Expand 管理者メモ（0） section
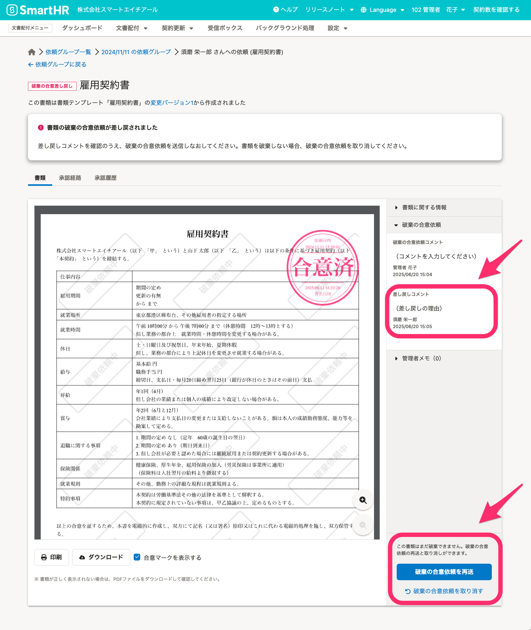Viewport: 531px width, 630px height. pos(444,358)
